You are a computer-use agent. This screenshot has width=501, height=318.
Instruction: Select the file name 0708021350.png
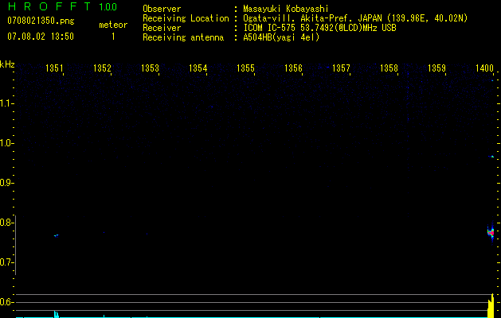[x=41, y=21]
